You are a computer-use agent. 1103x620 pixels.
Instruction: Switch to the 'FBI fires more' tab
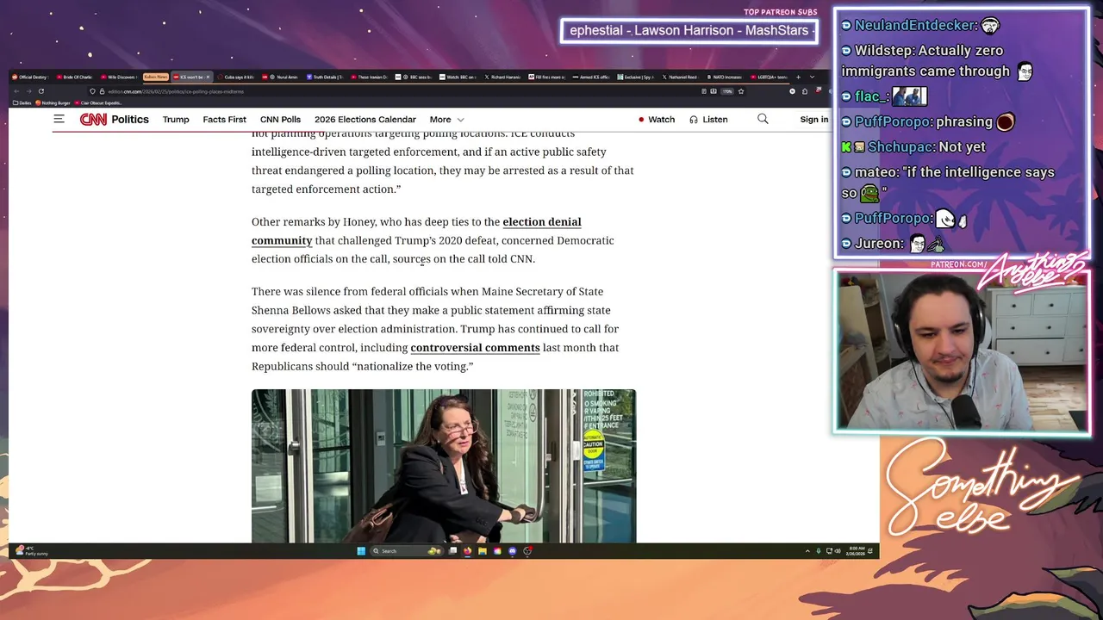point(546,77)
